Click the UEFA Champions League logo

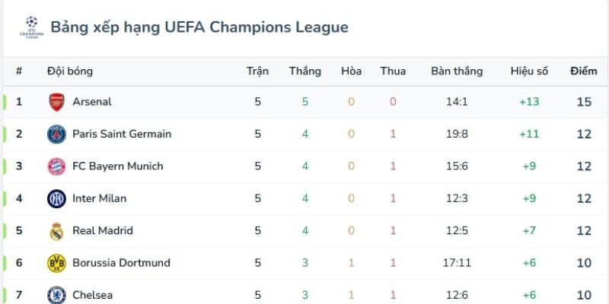click(x=30, y=27)
